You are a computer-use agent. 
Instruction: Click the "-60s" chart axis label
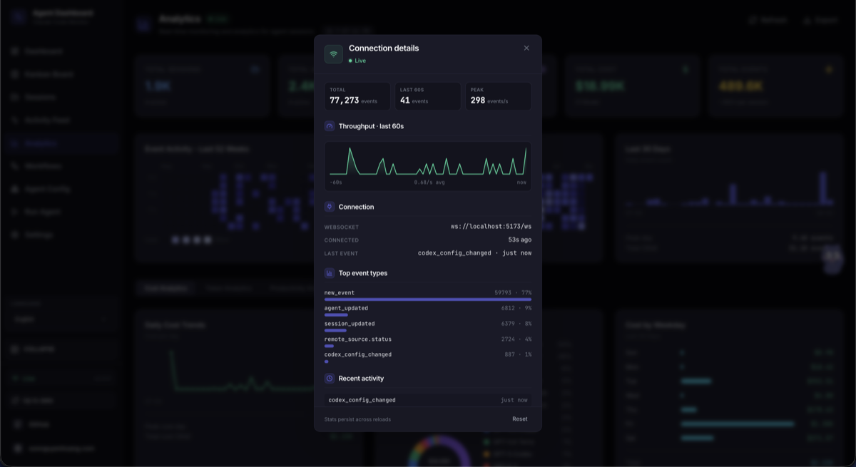[x=336, y=183]
